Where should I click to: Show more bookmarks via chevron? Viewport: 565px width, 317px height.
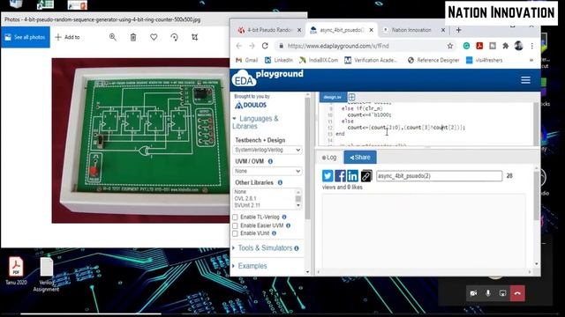pos(531,61)
